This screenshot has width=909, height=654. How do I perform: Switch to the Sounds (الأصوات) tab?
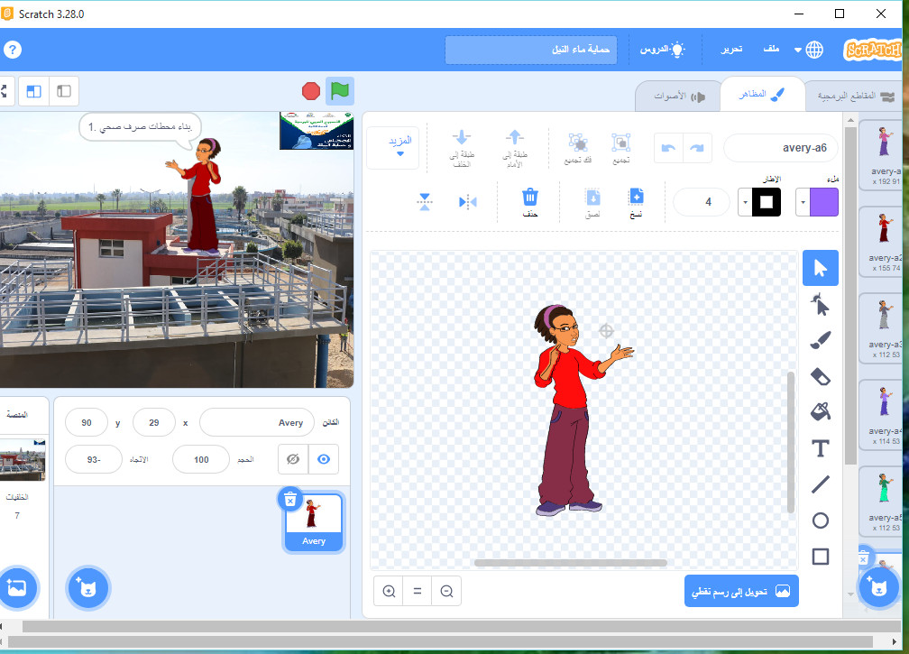679,96
